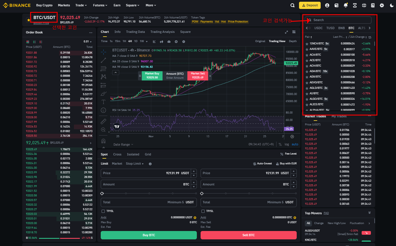
Task: Enable TP/SL checkbox on buy side
Action: coord(103,211)
